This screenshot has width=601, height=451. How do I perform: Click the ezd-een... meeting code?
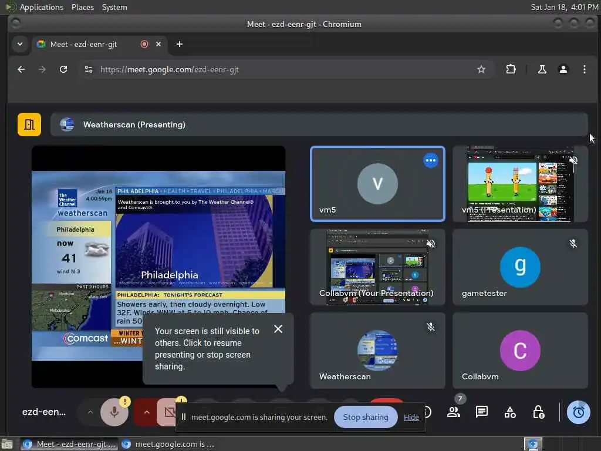pos(43,412)
